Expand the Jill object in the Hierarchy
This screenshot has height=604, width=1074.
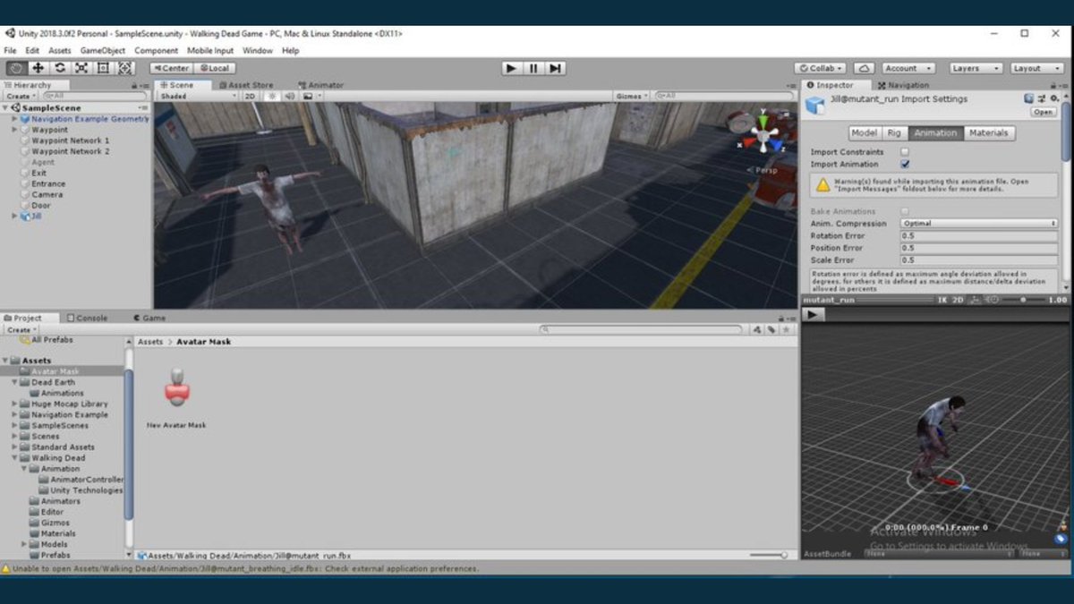point(14,216)
